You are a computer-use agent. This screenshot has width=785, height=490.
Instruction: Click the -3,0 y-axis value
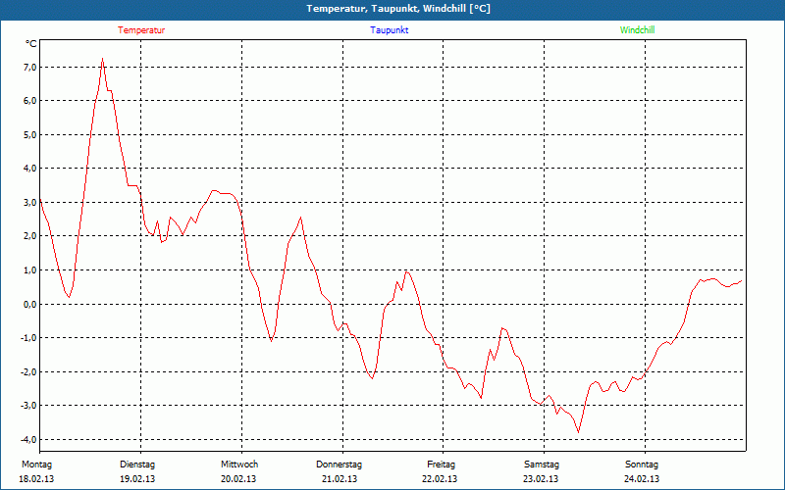[x=28, y=406]
